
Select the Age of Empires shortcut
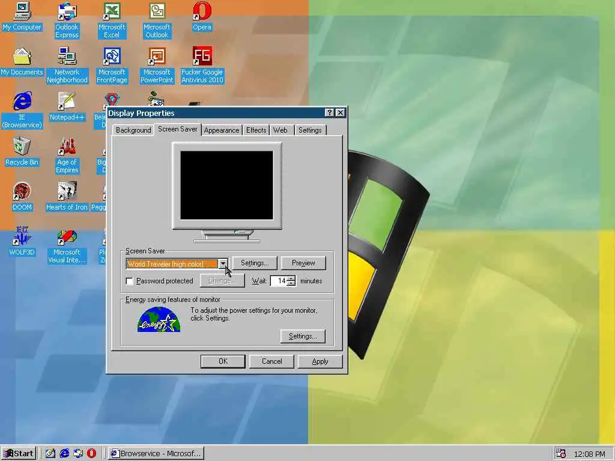[x=67, y=155]
